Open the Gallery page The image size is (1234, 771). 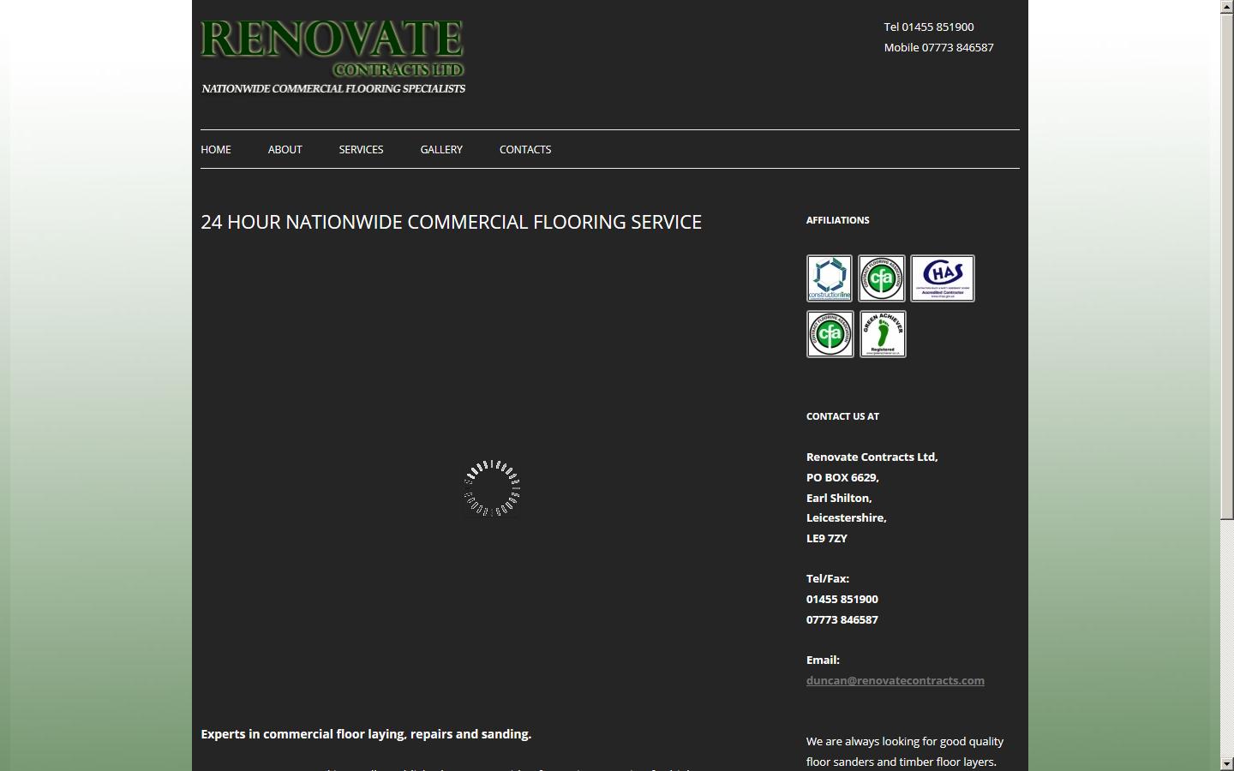[441, 149]
